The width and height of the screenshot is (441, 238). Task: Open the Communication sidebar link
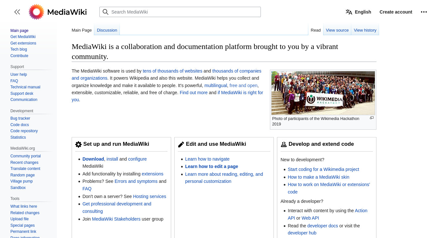click(x=24, y=100)
